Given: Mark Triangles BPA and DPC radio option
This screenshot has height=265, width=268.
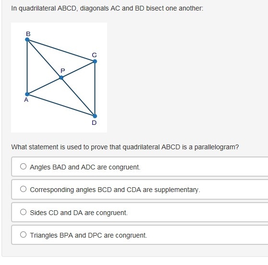Looking at the screenshot, I should point(23,235).
